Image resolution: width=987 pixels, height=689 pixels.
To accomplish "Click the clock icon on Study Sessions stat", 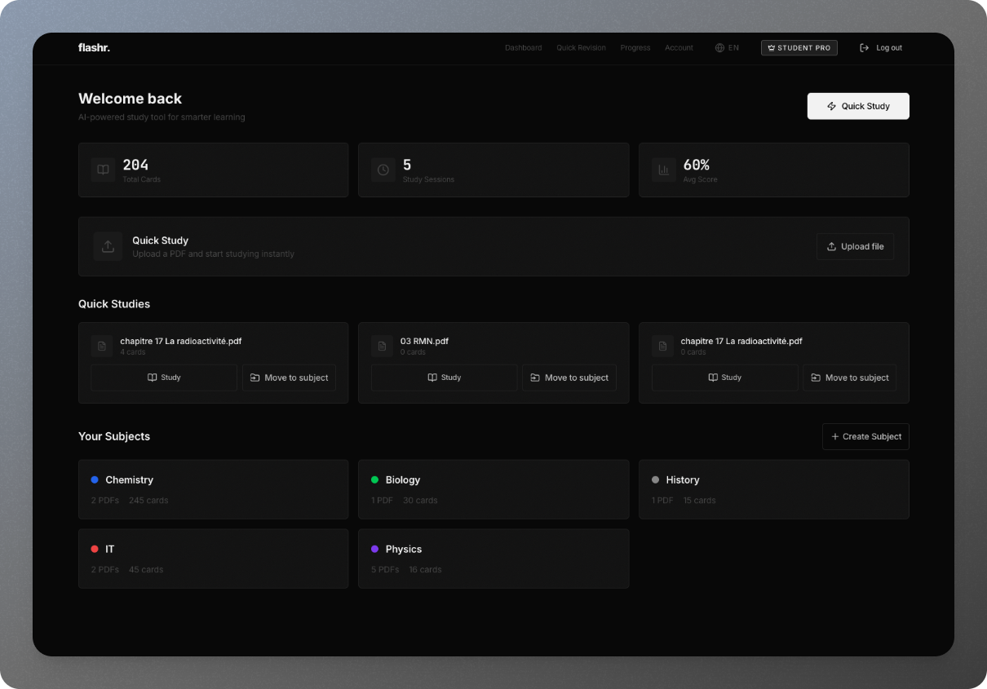I will (x=383, y=170).
